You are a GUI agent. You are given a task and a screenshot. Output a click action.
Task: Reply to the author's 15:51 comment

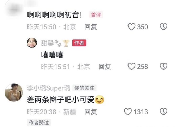pyautogui.click(x=105, y=67)
